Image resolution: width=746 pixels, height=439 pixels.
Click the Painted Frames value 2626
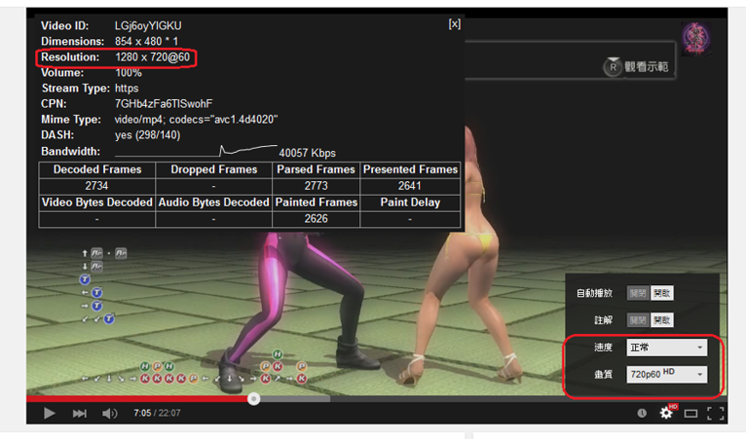316,219
